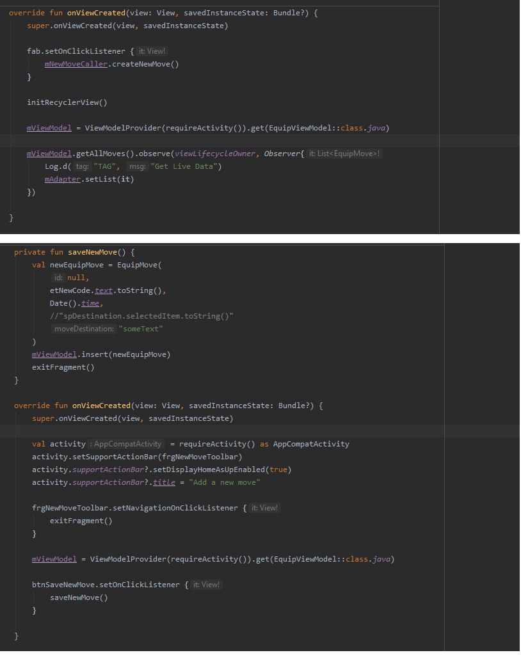Screen dimensions: 521x655
Task: Click newEquipMove variable declaration
Action: coord(77,265)
